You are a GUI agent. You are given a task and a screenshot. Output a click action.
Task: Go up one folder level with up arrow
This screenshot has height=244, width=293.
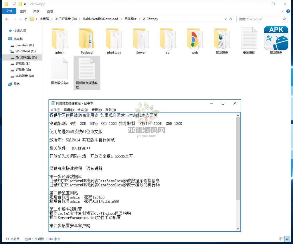coord(26,19)
